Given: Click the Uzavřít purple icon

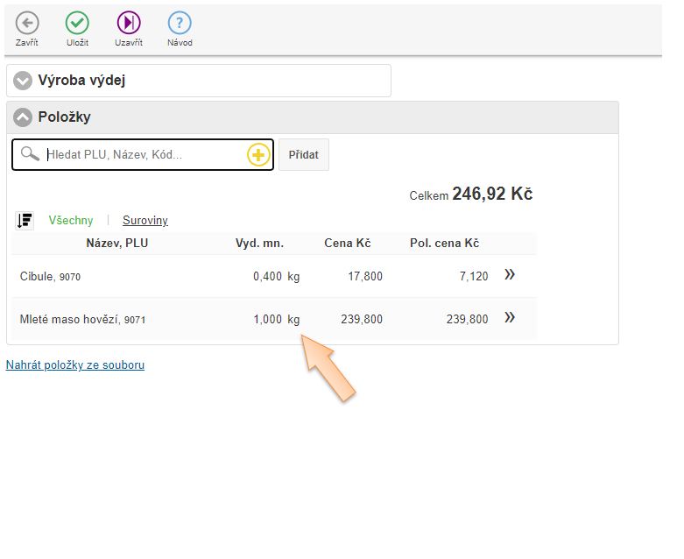Looking at the screenshot, I should pos(129,24).
